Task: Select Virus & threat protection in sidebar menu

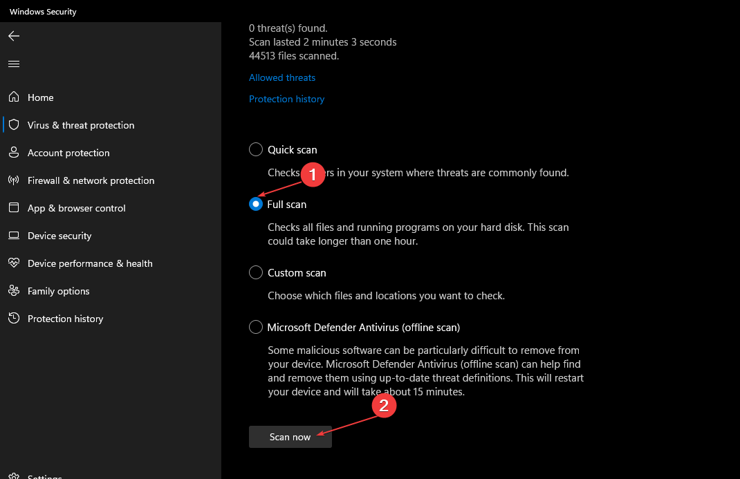Action: tap(81, 125)
